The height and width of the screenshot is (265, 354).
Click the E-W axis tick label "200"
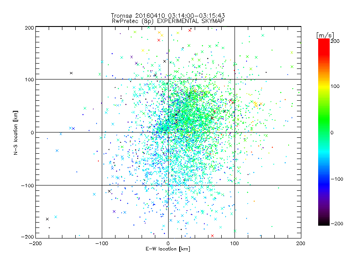point(301,243)
